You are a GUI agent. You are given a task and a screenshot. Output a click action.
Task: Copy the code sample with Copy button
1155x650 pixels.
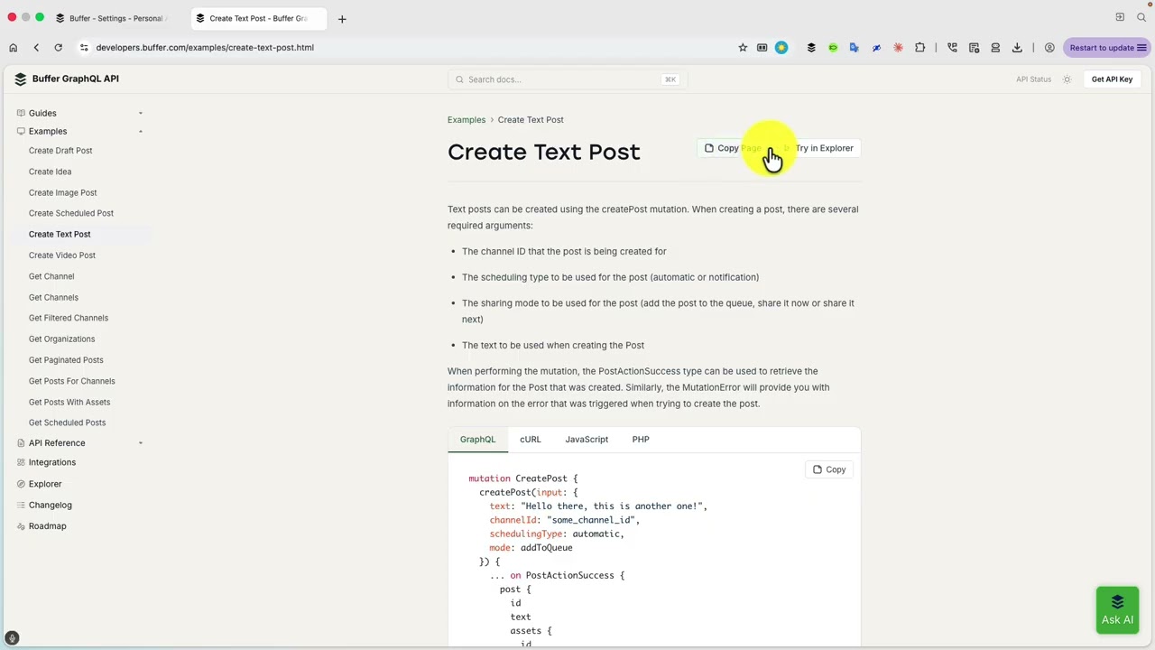[829, 469]
